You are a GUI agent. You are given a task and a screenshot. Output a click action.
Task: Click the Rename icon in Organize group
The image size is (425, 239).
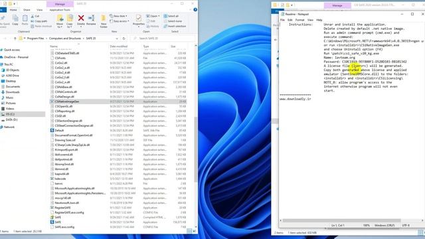click(x=91, y=21)
